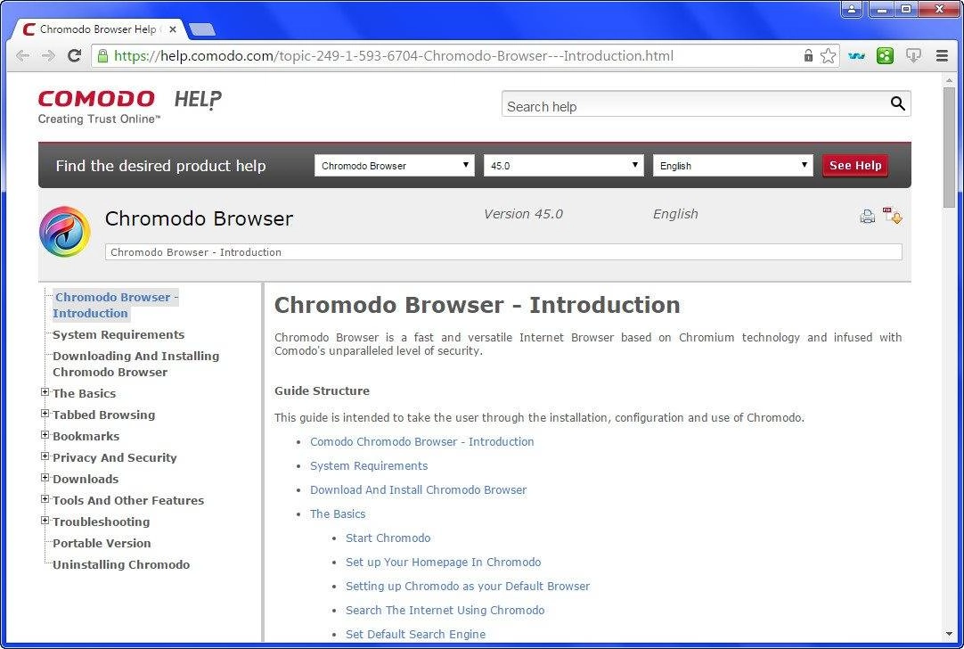964x649 pixels.
Task: Click the Bookmarks sidebar label
Action: pyautogui.click(x=86, y=436)
